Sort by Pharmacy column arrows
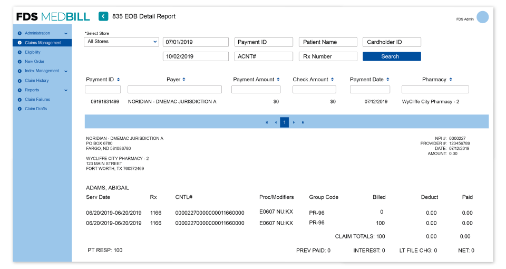This screenshot has width=506, height=269. [451, 80]
